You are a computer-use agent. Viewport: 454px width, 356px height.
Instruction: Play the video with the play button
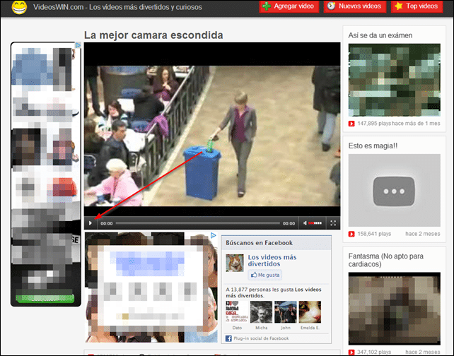(91, 223)
